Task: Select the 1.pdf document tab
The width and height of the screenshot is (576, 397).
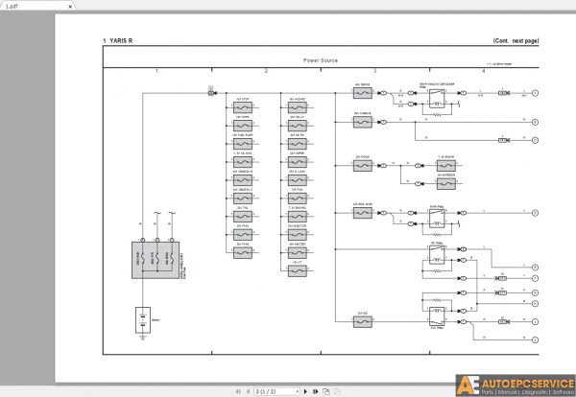Action: (x=36, y=6)
